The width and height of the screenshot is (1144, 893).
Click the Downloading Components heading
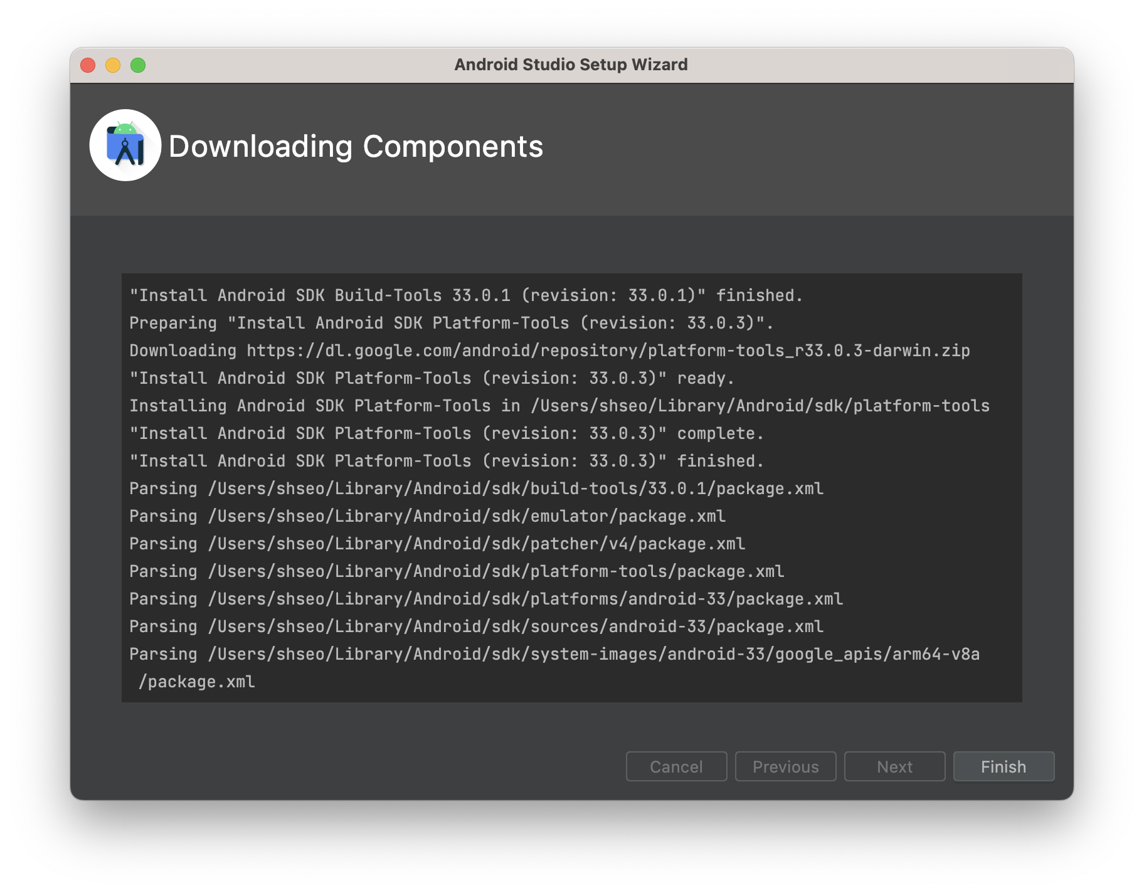point(356,146)
